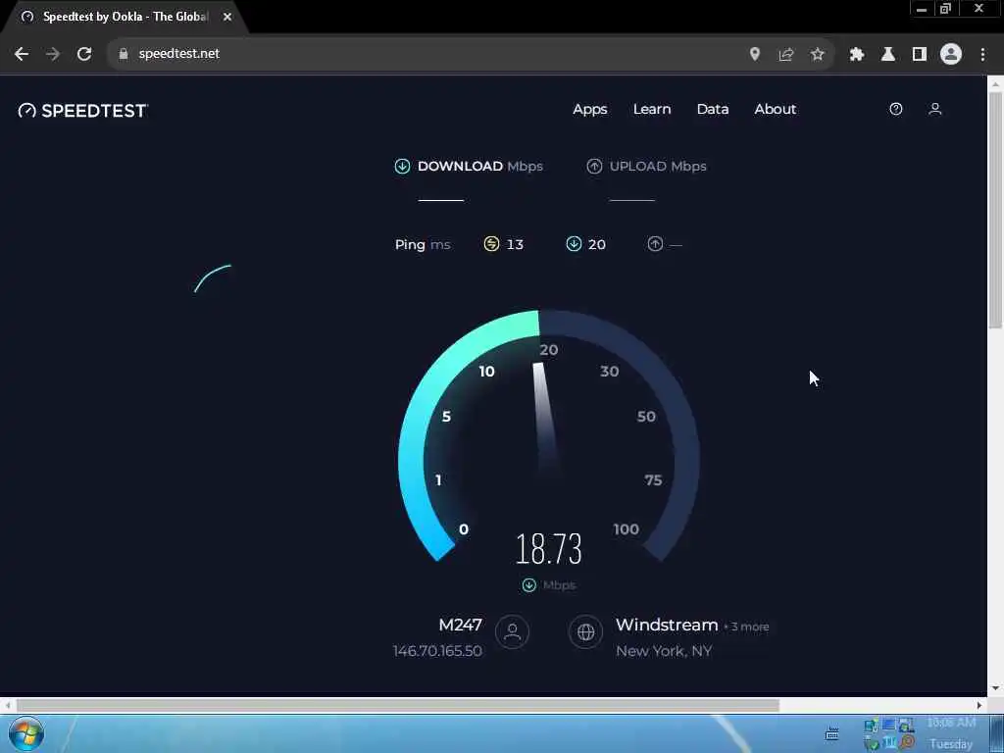Click the scroll down arrow
Screen dimensions: 1004x753
coord(995,689)
